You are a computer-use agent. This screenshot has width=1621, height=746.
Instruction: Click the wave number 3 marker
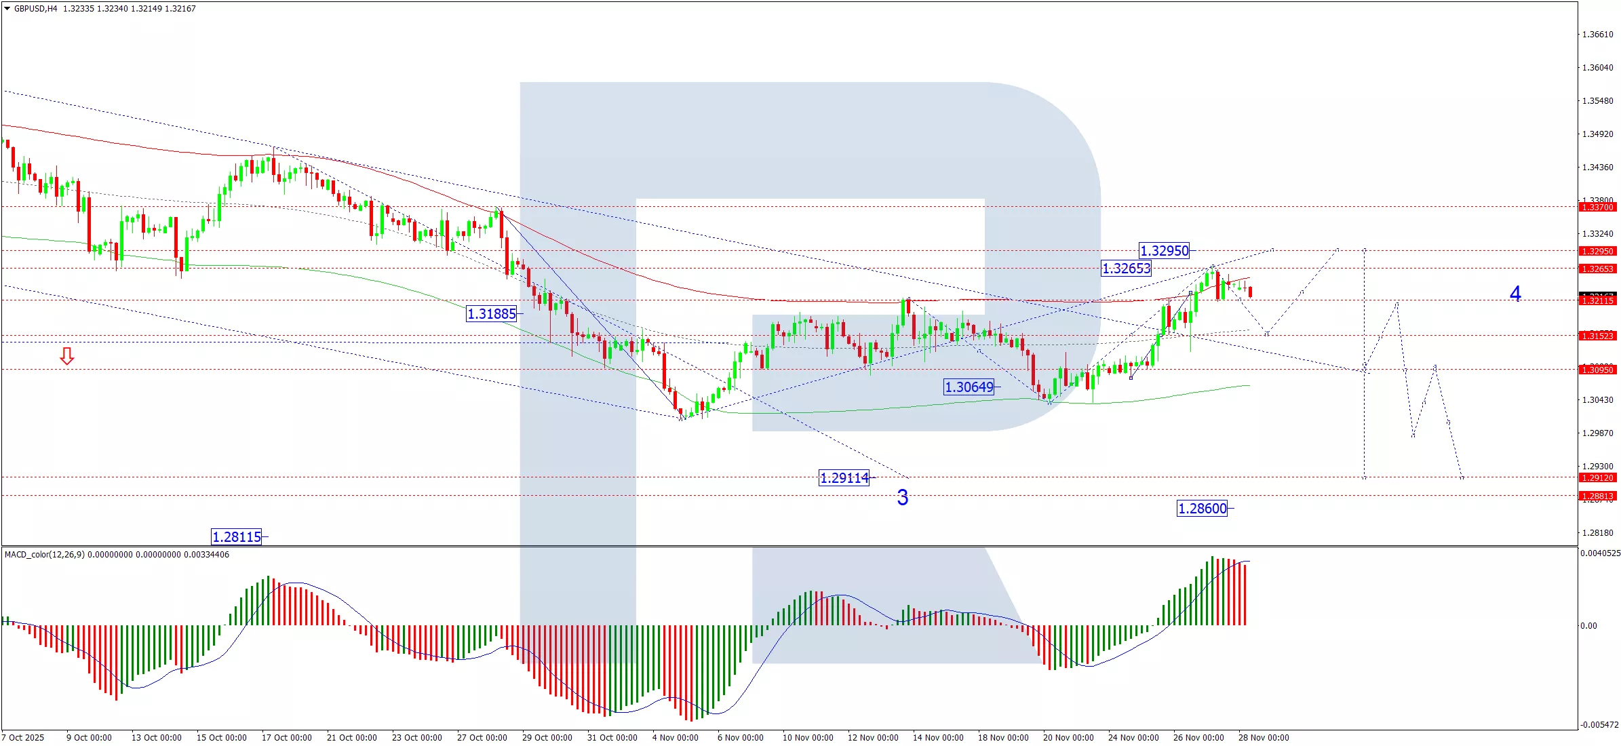903,498
